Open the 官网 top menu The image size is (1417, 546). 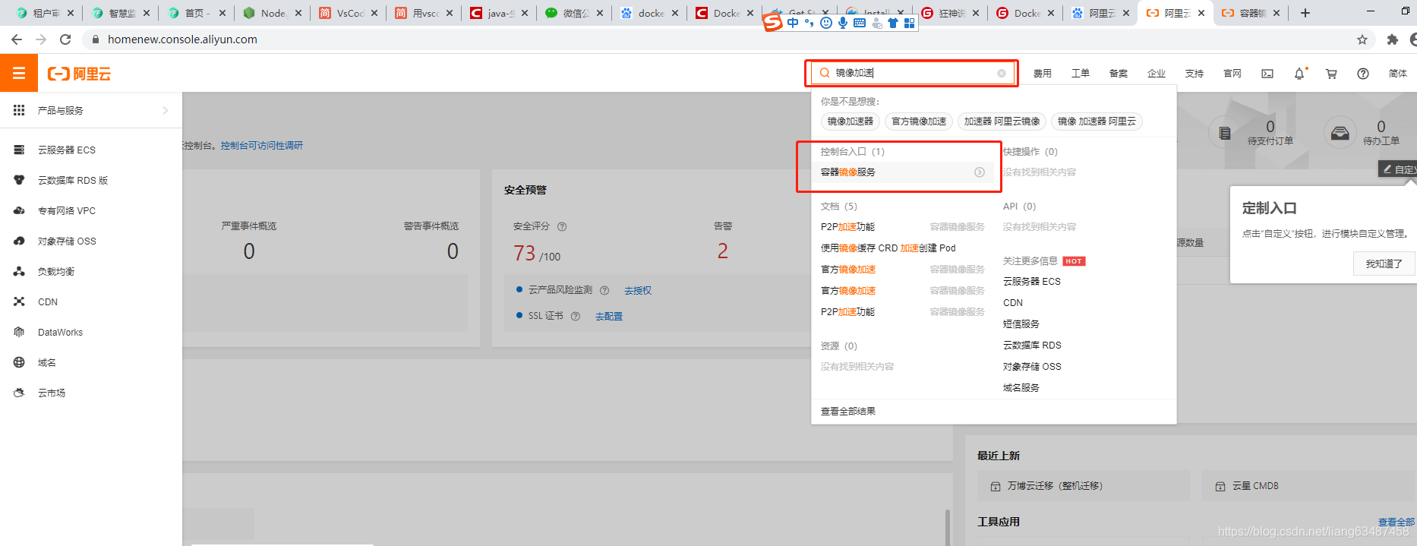coord(1232,74)
